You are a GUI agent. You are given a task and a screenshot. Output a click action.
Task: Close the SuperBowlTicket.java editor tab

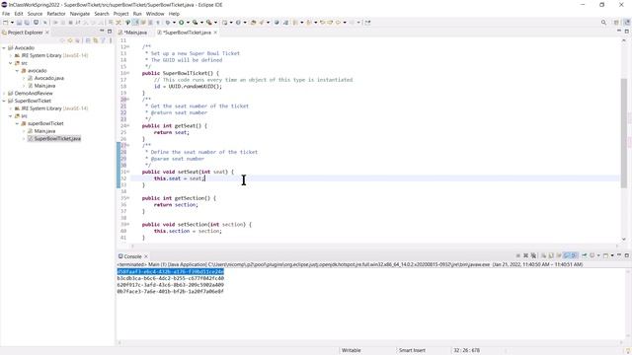pyautogui.click(x=215, y=33)
